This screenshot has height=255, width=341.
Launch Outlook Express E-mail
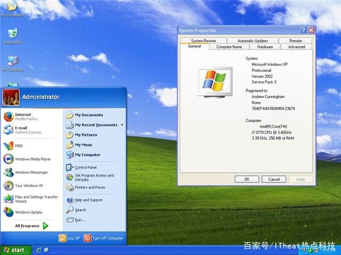click(22, 130)
